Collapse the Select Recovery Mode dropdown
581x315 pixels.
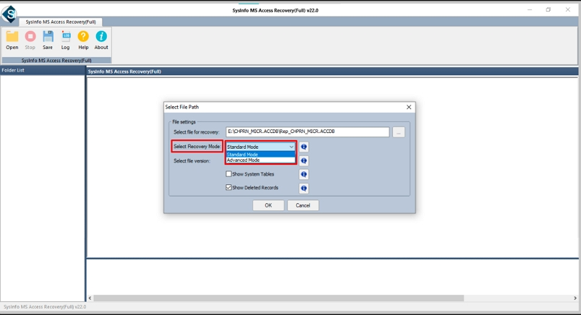[x=291, y=147]
